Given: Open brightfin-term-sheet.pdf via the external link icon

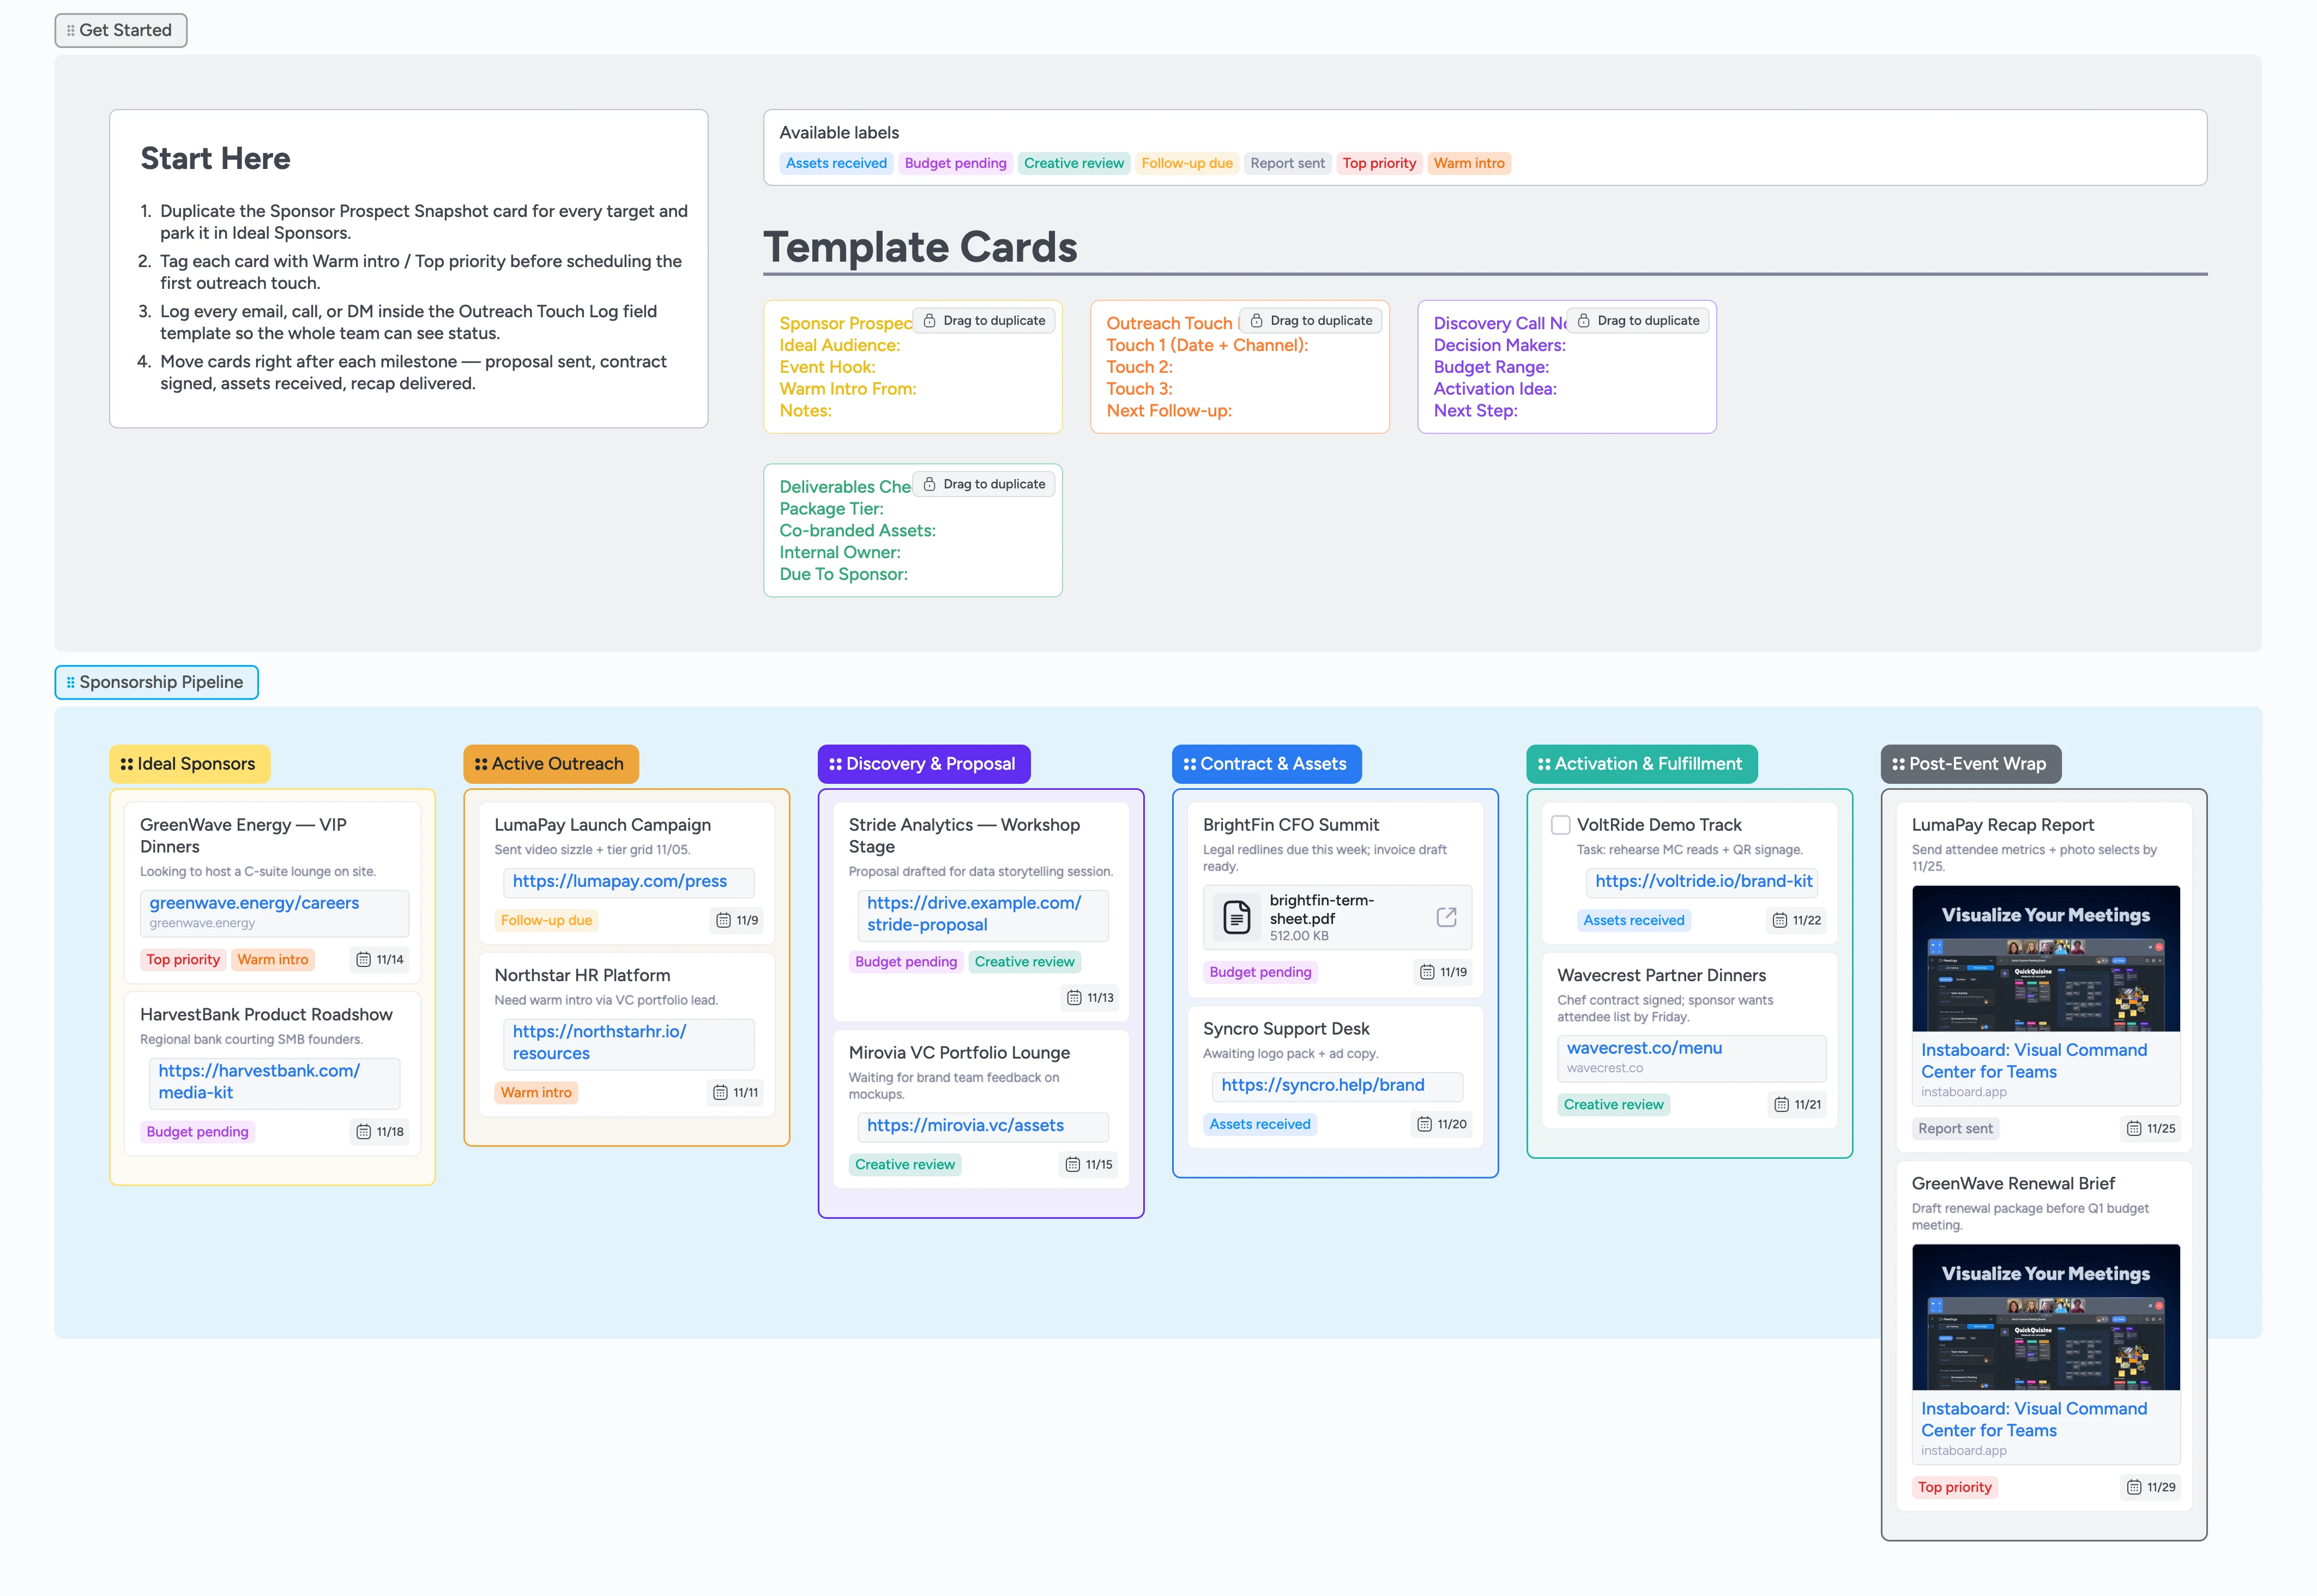Looking at the screenshot, I should [1446, 916].
